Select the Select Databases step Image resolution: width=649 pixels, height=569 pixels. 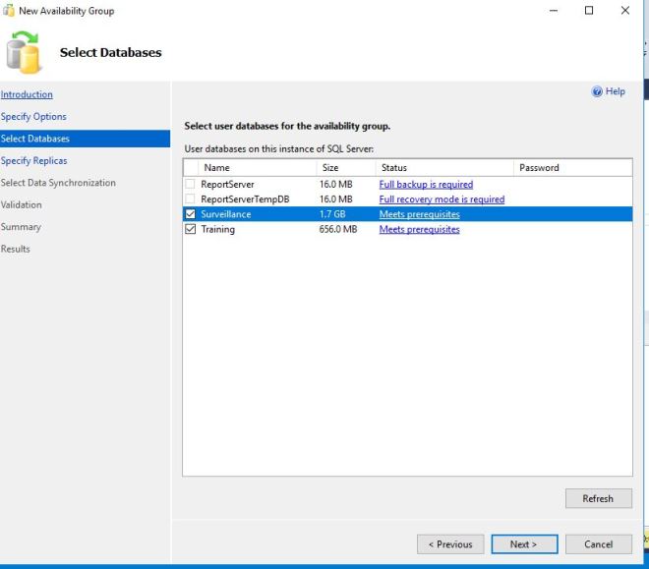pyautogui.click(x=35, y=139)
